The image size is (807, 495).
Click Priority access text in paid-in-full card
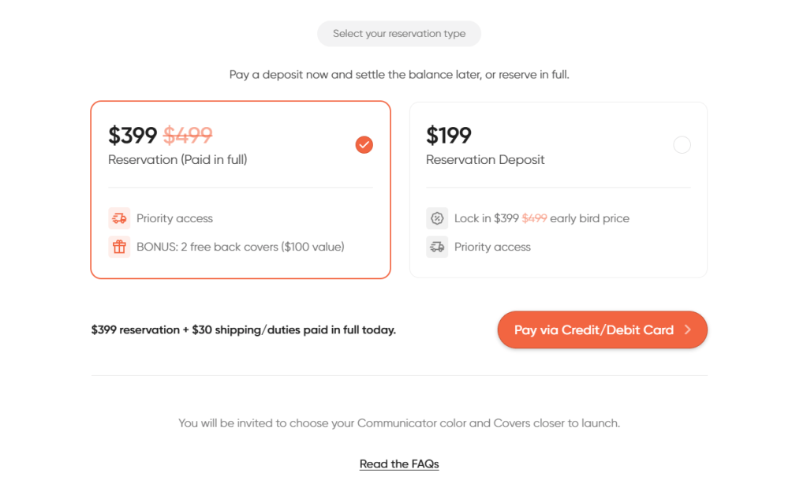(174, 218)
